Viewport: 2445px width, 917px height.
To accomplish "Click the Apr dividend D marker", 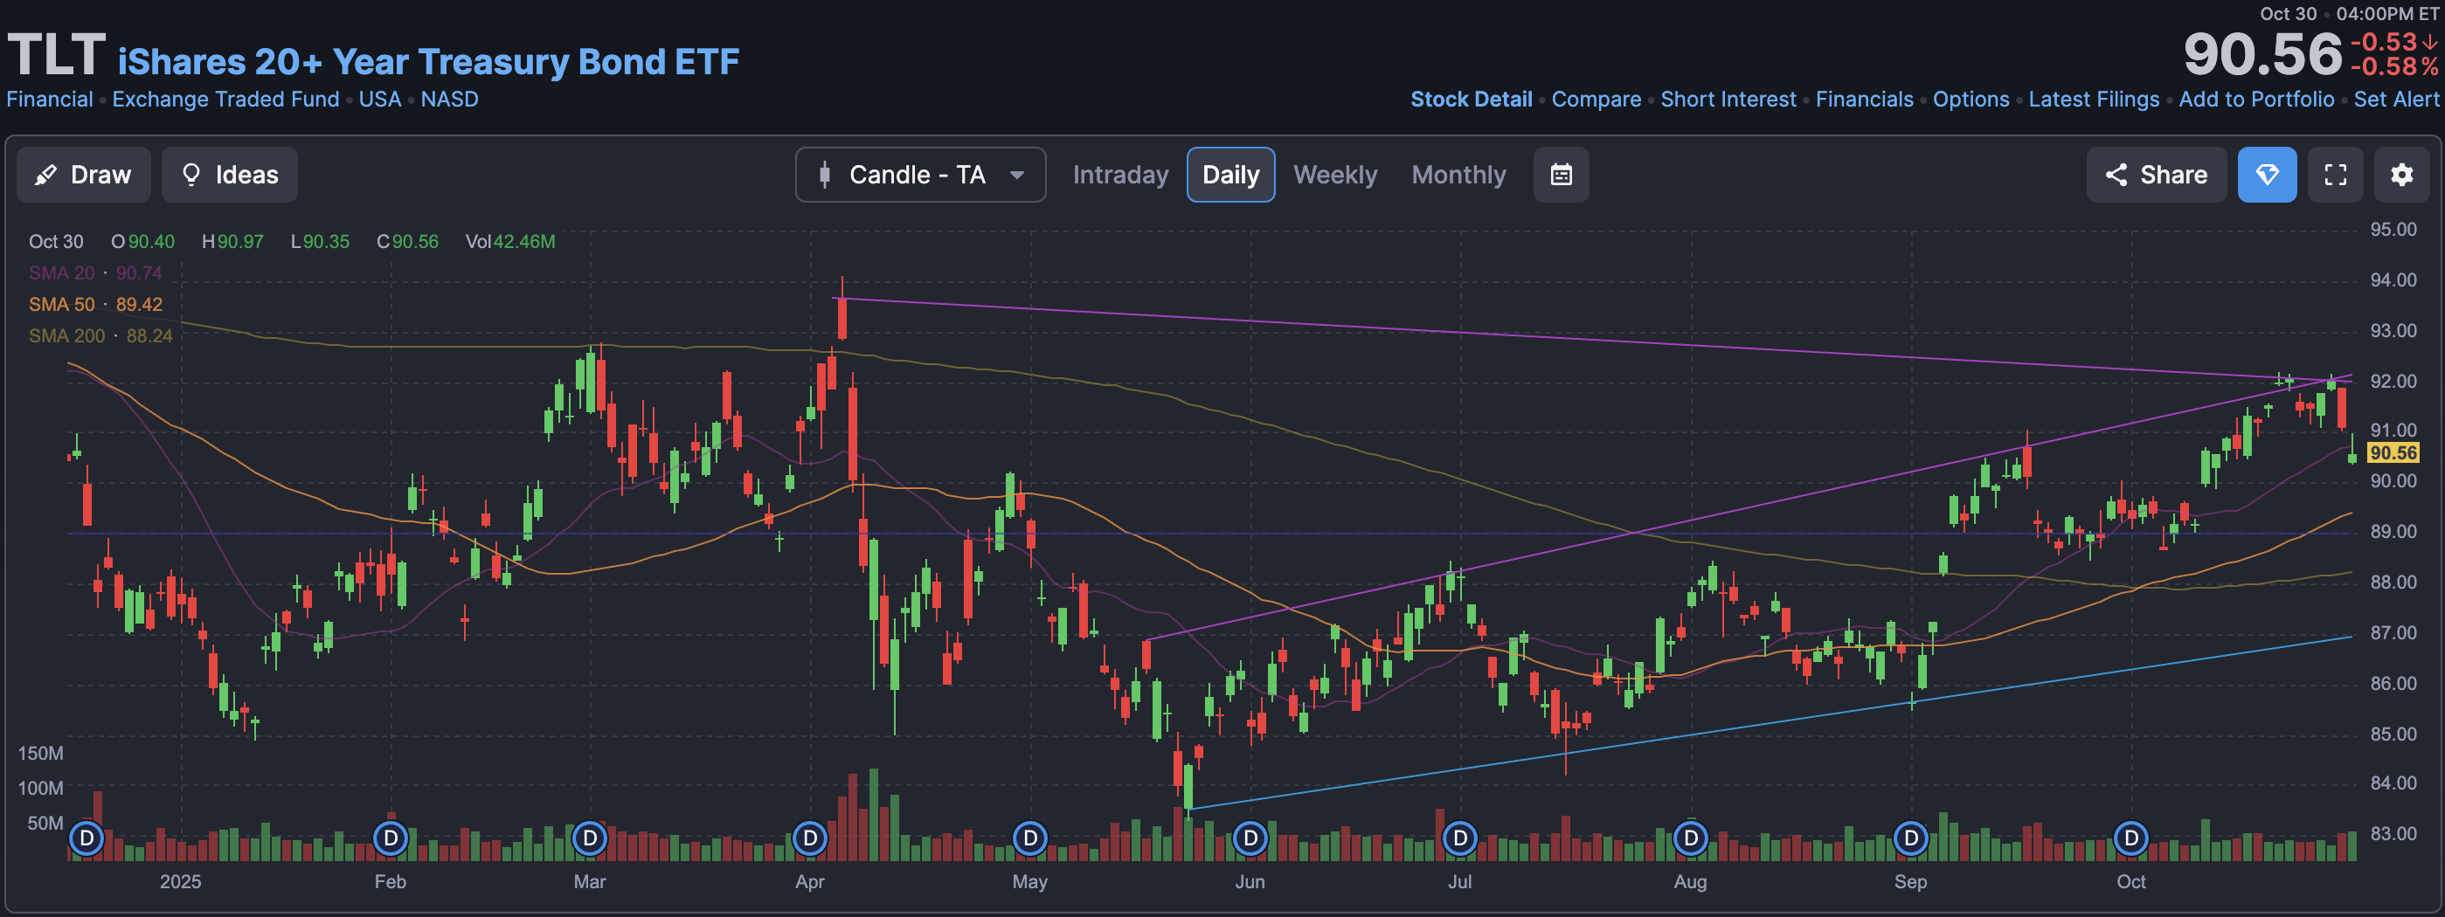I will click(810, 838).
